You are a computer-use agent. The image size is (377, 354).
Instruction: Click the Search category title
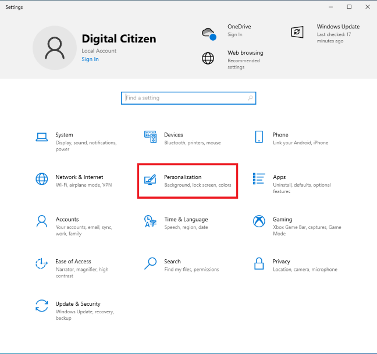pyautogui.click(x=172, y=262)
